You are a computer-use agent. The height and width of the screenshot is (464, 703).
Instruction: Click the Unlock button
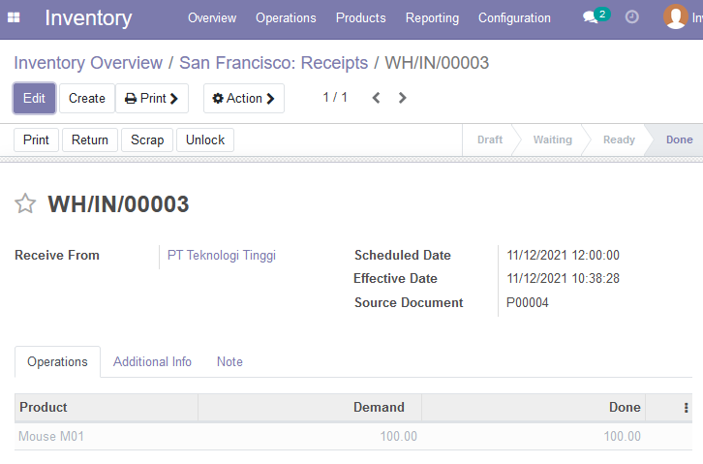(x=205, y=139)
